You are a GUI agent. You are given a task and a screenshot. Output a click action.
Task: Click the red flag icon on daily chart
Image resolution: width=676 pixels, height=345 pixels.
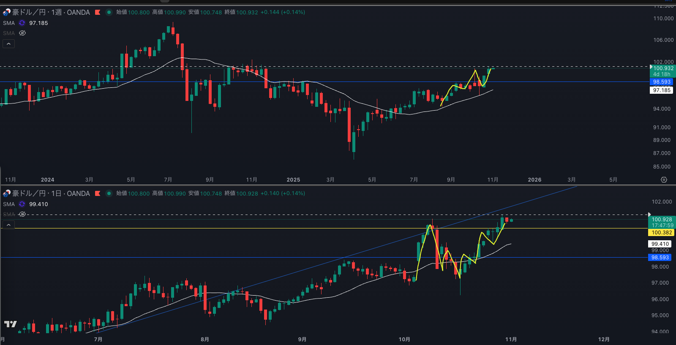tap(98, 193)
